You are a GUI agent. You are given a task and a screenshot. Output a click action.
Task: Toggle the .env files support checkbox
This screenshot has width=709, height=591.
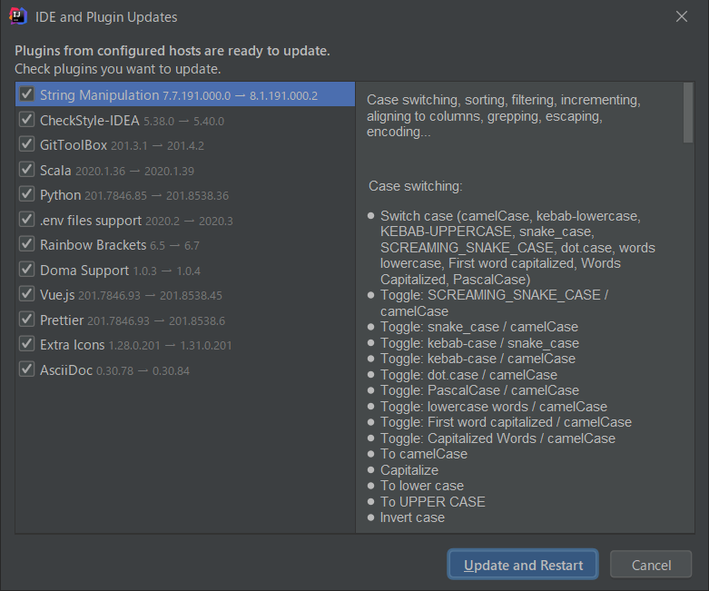tap(26, 220)
